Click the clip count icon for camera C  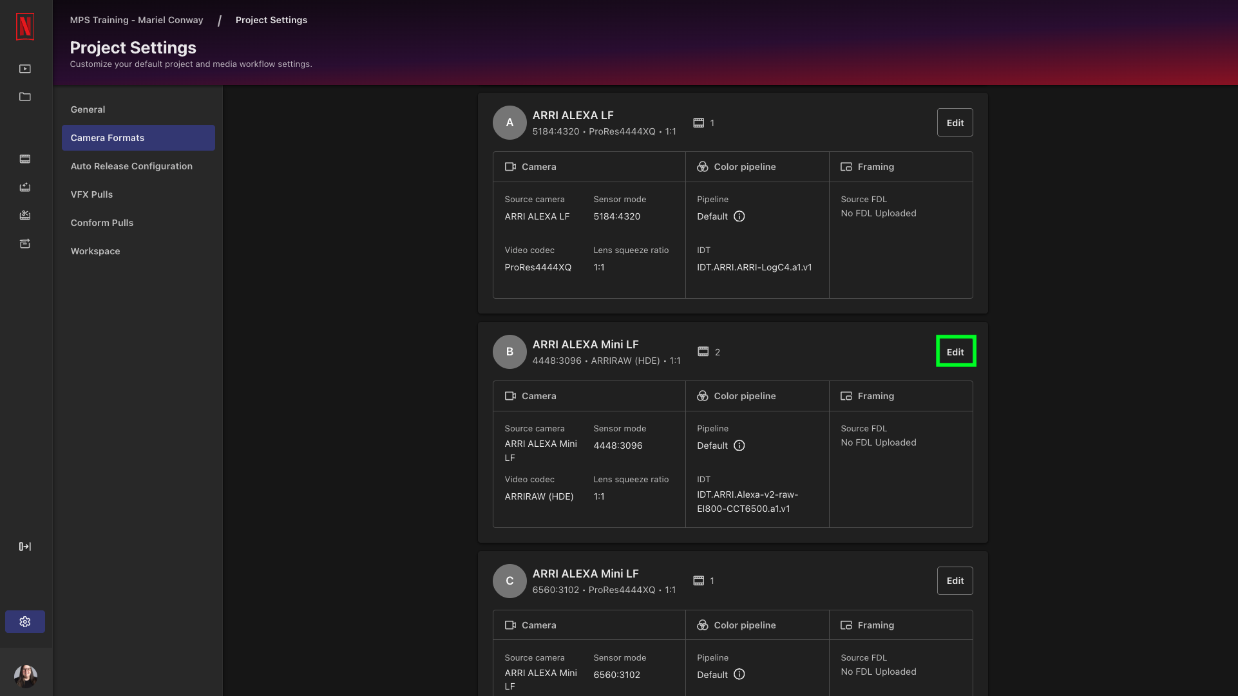click(x=698, y=581)
